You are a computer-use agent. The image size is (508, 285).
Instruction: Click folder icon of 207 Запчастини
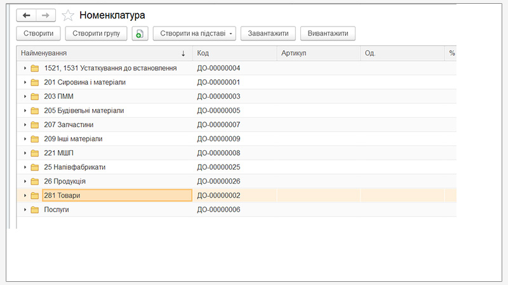coord(35,125)
